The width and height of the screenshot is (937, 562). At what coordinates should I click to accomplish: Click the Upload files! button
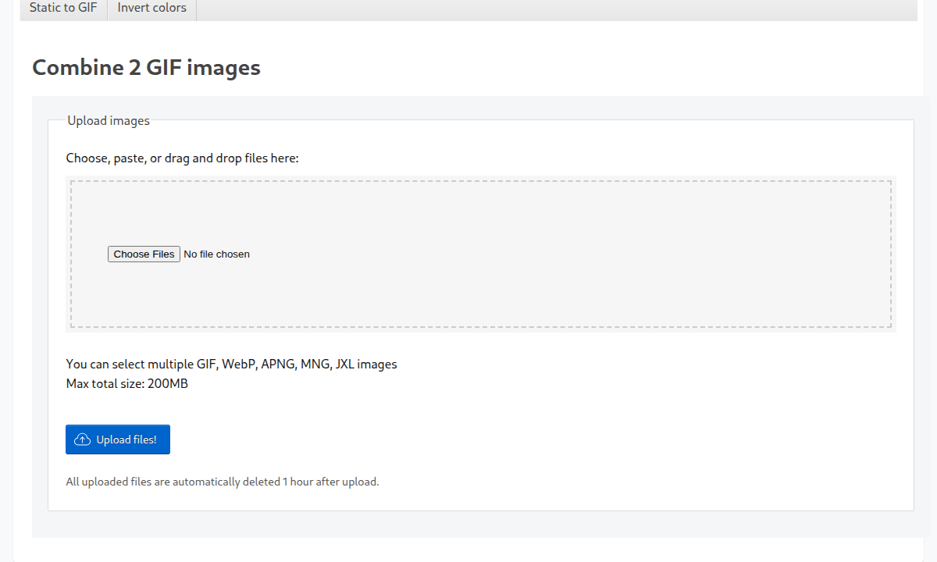(x=118, y=439)
